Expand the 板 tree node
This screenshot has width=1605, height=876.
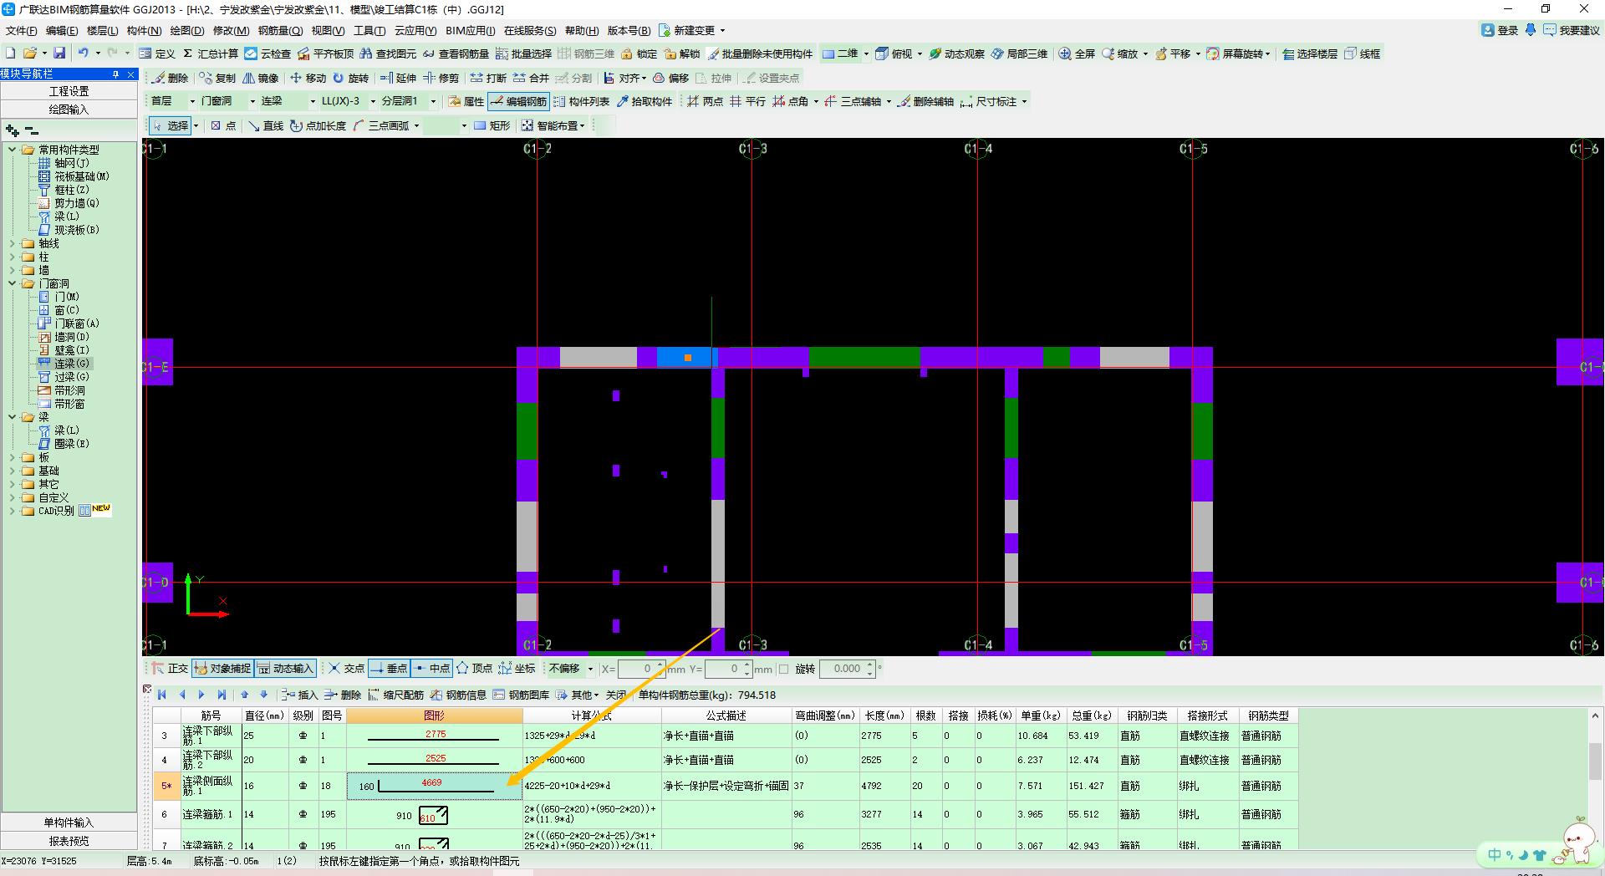click(x=13, y=457)
